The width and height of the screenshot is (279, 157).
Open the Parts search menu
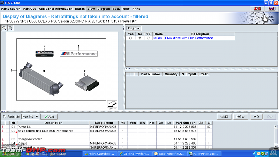[x=11, y=9]
